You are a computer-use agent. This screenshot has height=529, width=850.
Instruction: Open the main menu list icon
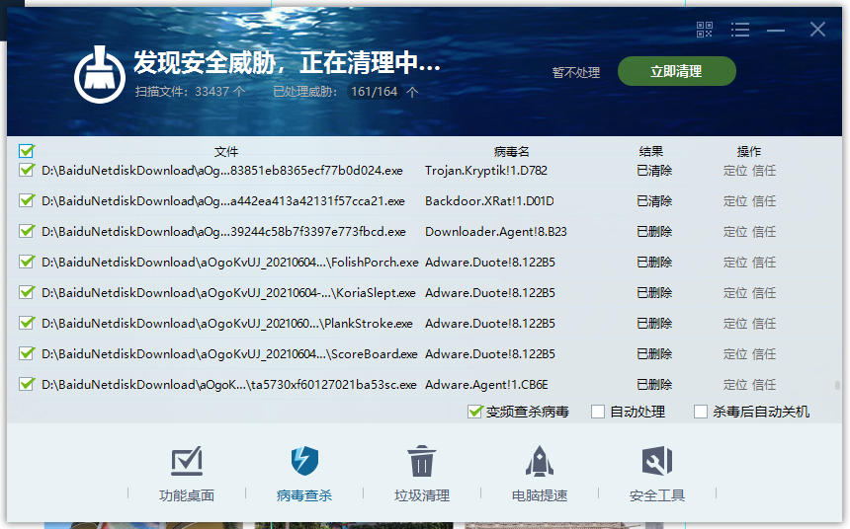pyautogui.click(x=740, y=30)
